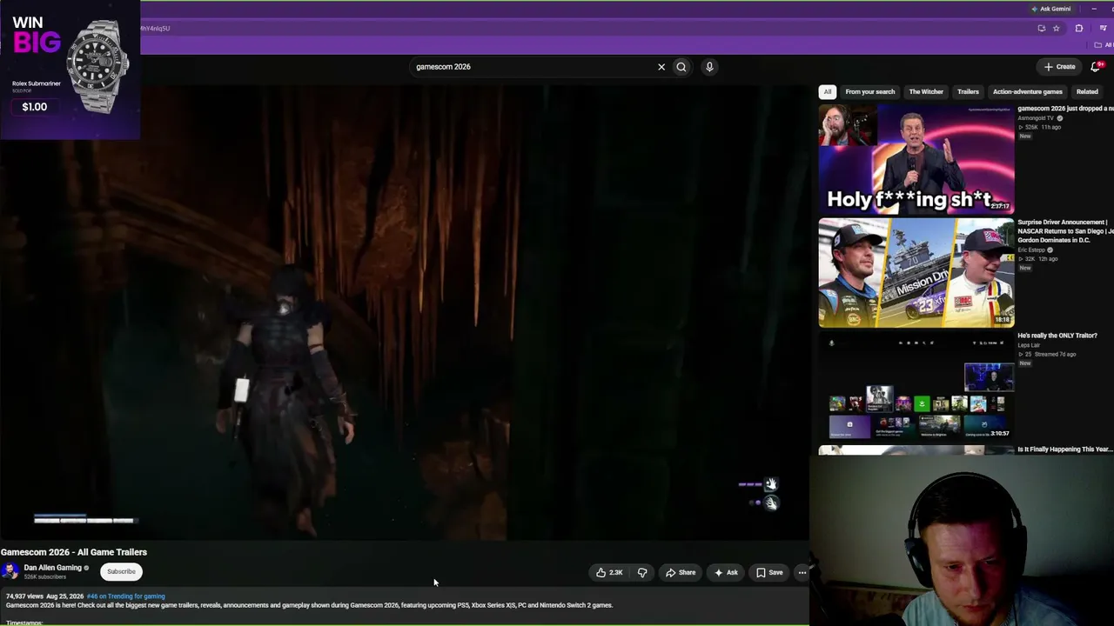Start voice search with the microphone
The image size is (1114, 626).
pos(709,67)
